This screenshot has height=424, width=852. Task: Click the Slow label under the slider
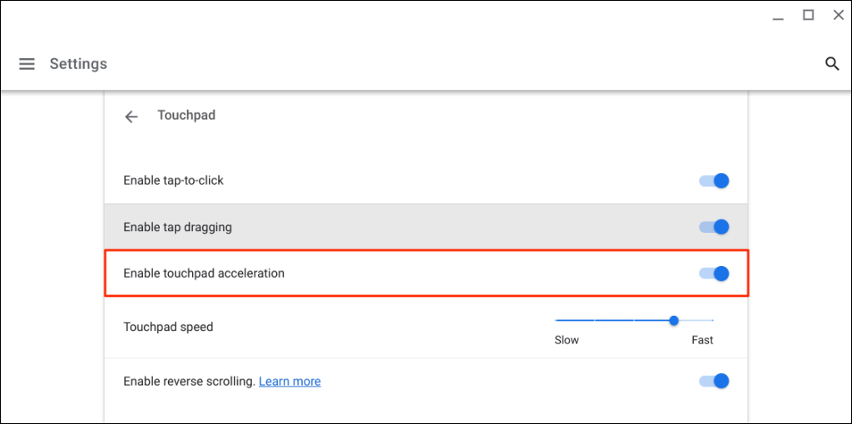[567, 340]
